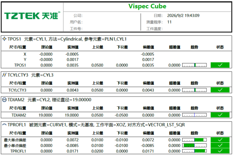Viewport: 233px width, 155px height.
Task: Click measured value 0.0035 in TPOS1 row
Action: 72,65
